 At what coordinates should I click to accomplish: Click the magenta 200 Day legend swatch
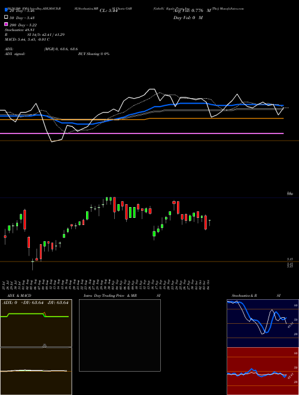click(6, 24)
